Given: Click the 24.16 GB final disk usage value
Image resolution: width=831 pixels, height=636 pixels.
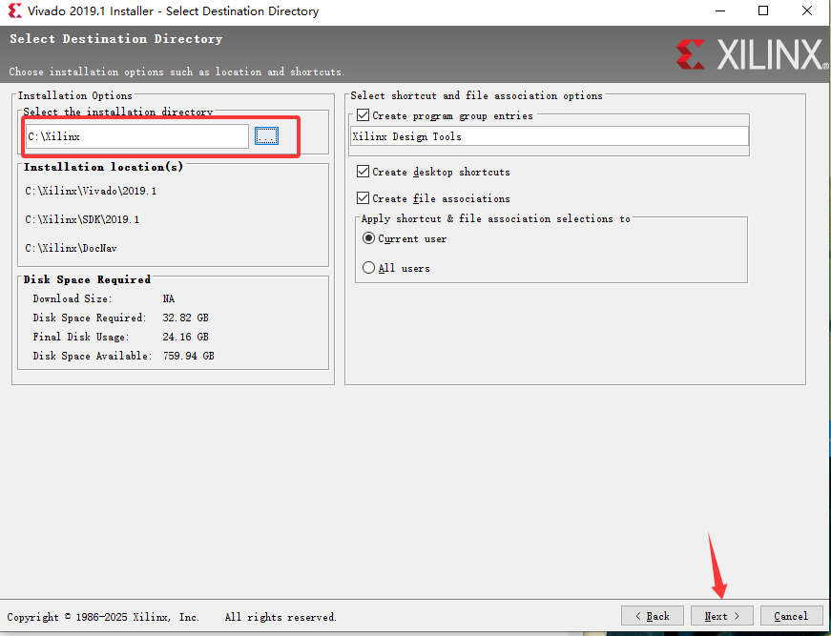Looking at the screenshot, I should point(185,337).
